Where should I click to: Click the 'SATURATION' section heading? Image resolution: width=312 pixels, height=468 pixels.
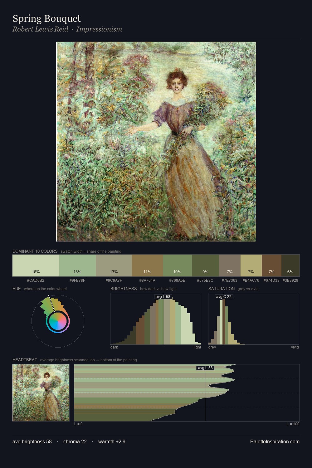(222, 289)
